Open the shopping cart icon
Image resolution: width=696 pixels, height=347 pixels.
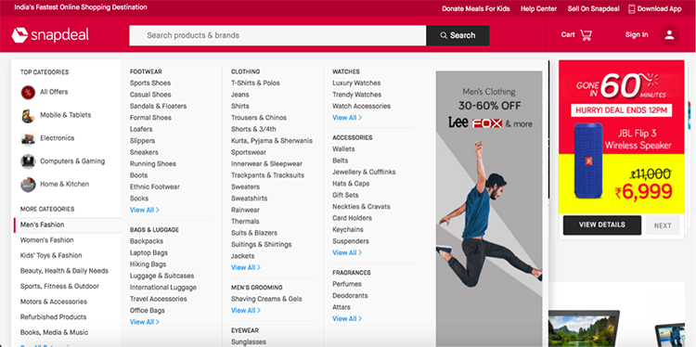tap(586, 34)
